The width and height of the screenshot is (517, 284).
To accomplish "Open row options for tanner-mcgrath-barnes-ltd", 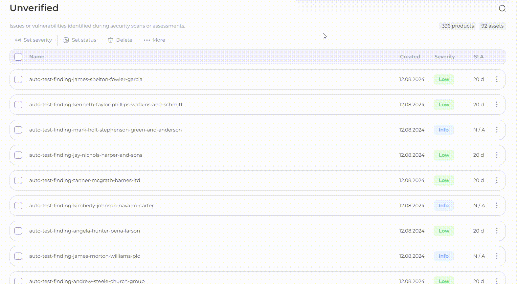I will point(496,180).
